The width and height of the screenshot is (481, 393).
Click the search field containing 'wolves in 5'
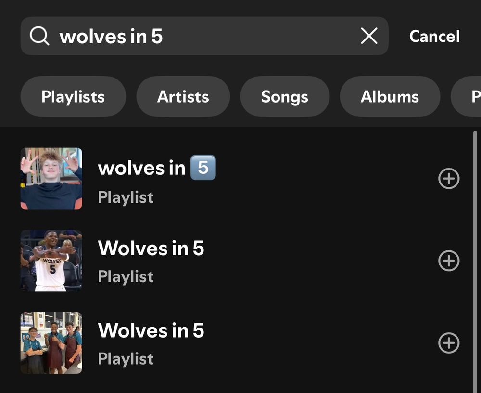(x=204, y=36)
